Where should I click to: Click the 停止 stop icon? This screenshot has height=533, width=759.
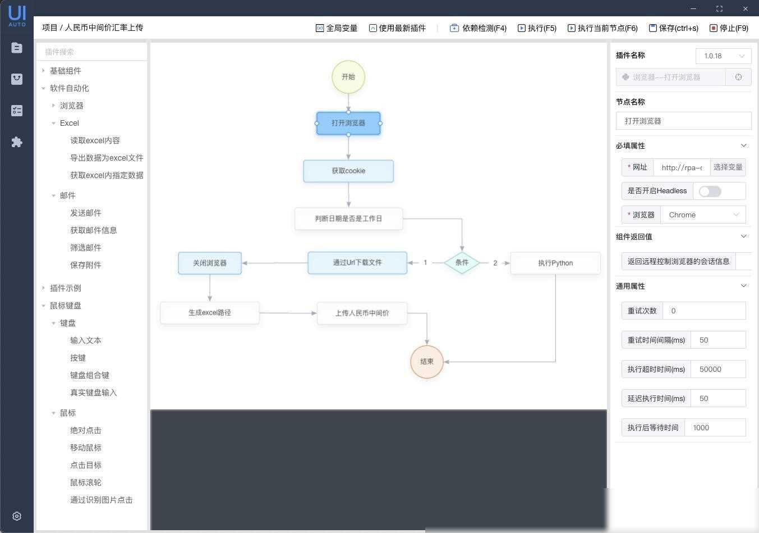[713, 28]
